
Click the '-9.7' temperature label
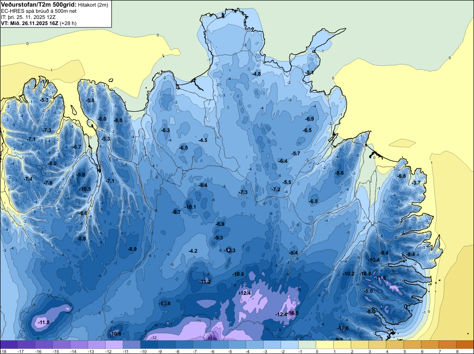coord(176,212)
